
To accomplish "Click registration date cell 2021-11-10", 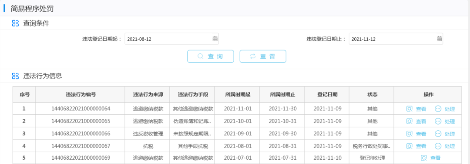I will (x=327, y=158).
